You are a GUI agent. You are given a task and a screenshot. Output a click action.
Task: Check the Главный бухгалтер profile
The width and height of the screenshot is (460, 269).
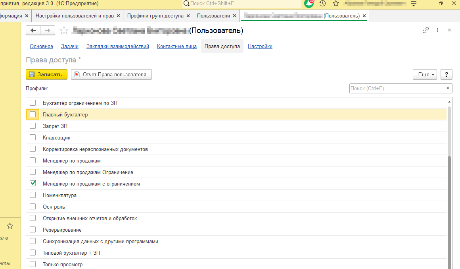33,114
